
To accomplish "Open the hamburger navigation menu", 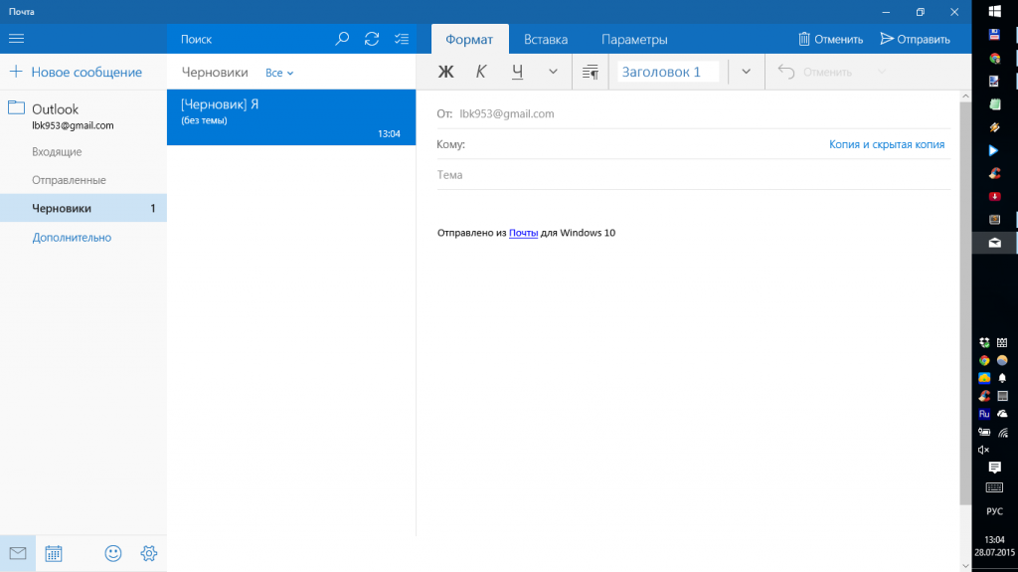I will [16, 39].
